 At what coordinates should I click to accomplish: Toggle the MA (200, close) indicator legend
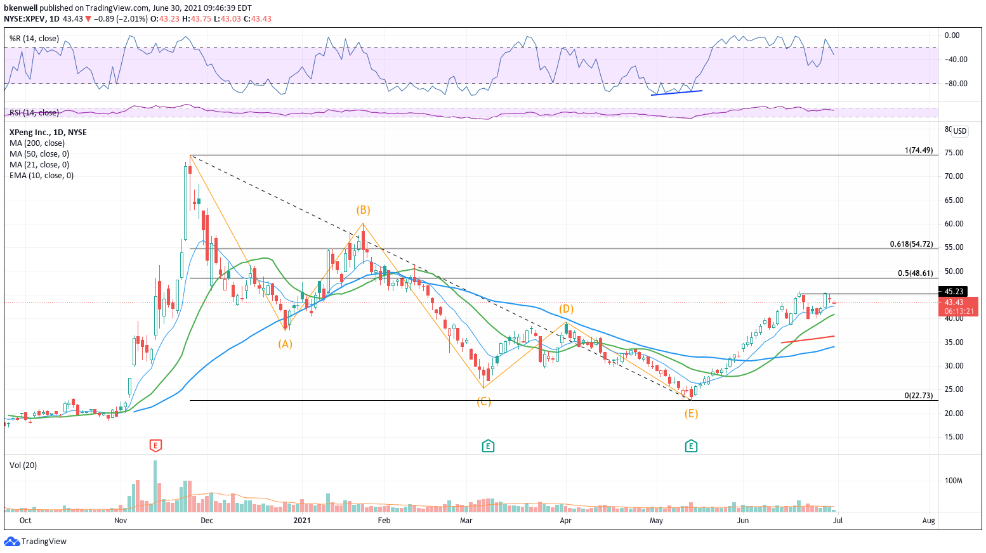point(37,143)
